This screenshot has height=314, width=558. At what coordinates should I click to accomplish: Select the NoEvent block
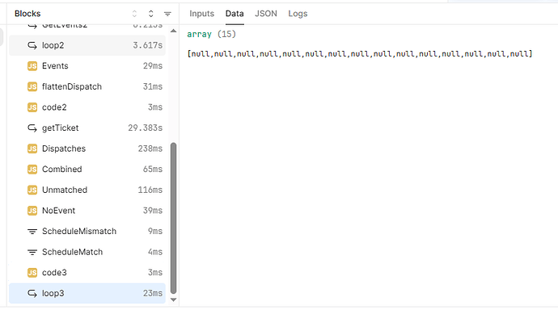click(87, 211)
